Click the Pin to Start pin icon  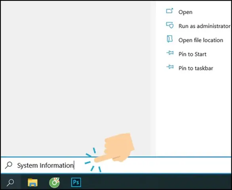170,53
